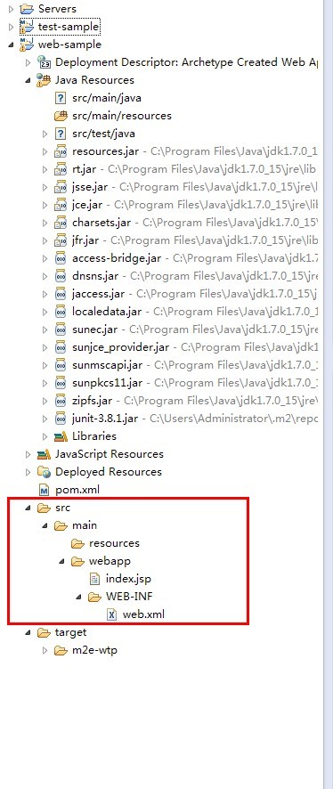
Task: Expand the src/test/java node
Action: 45,134
